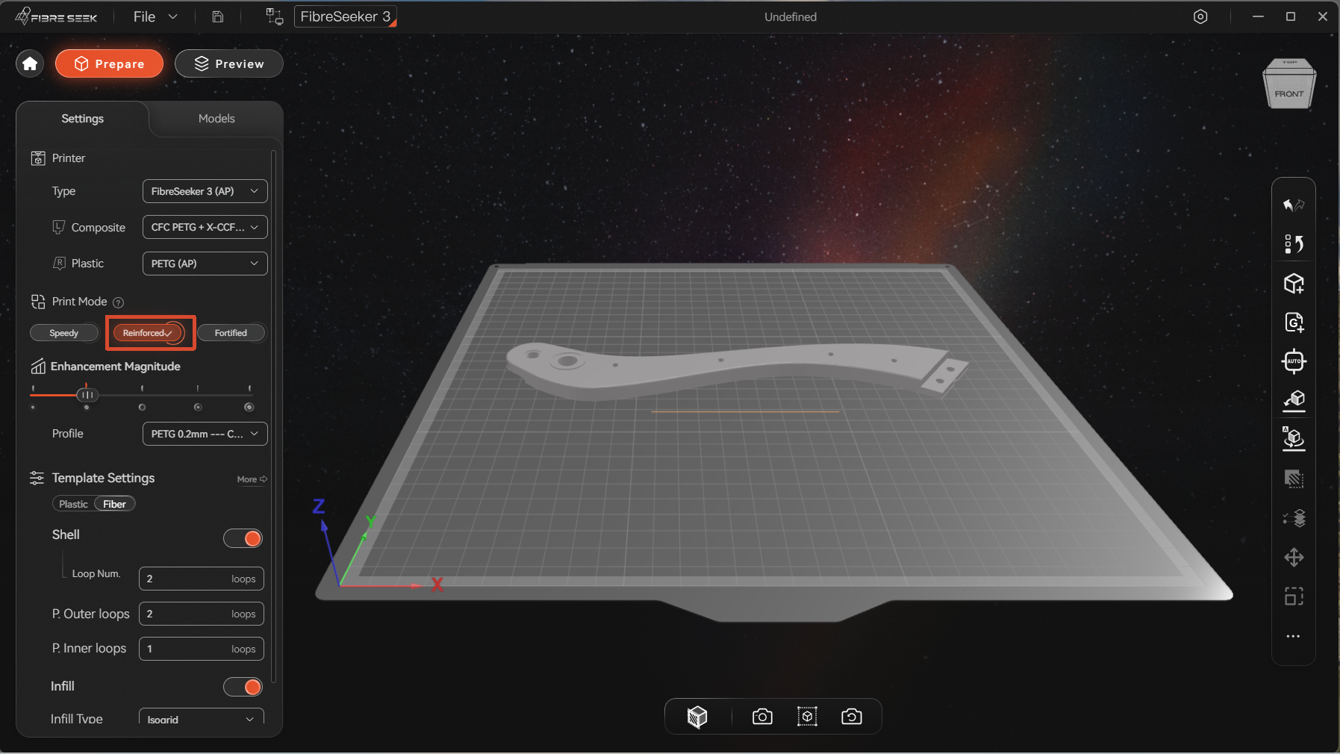1340x754 pixels.
Task: Select the Speedy print mode
Action: pos(64,333)
